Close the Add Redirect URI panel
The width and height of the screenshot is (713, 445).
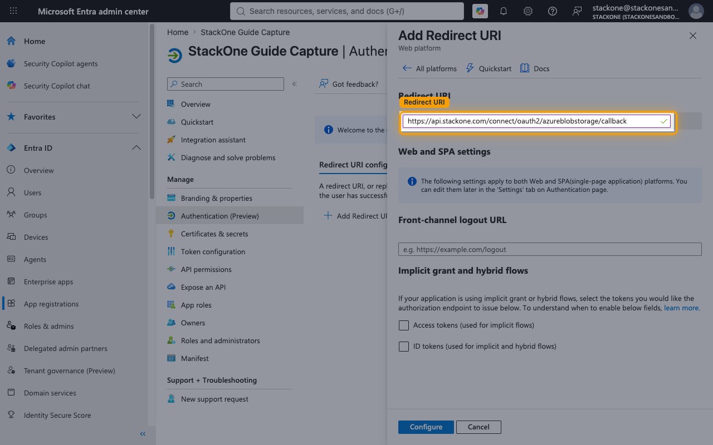pos(693,36)
